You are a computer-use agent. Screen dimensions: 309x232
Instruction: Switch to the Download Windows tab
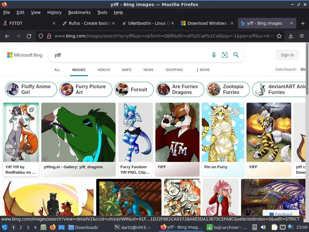pyautogui.click(x=207, y=23)
